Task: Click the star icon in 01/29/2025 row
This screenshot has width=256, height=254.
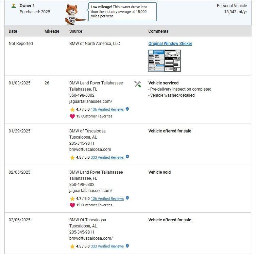Action: (72, 158)
